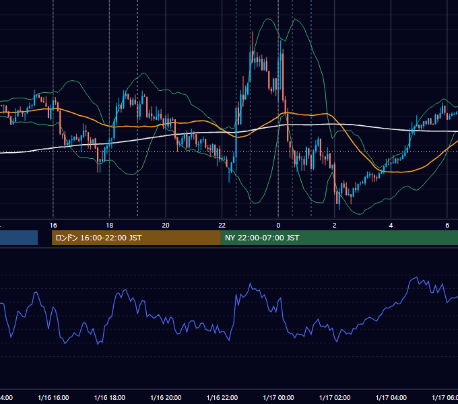
Task: Click the 1/16 22:00 time label
Action: point(222,397)
